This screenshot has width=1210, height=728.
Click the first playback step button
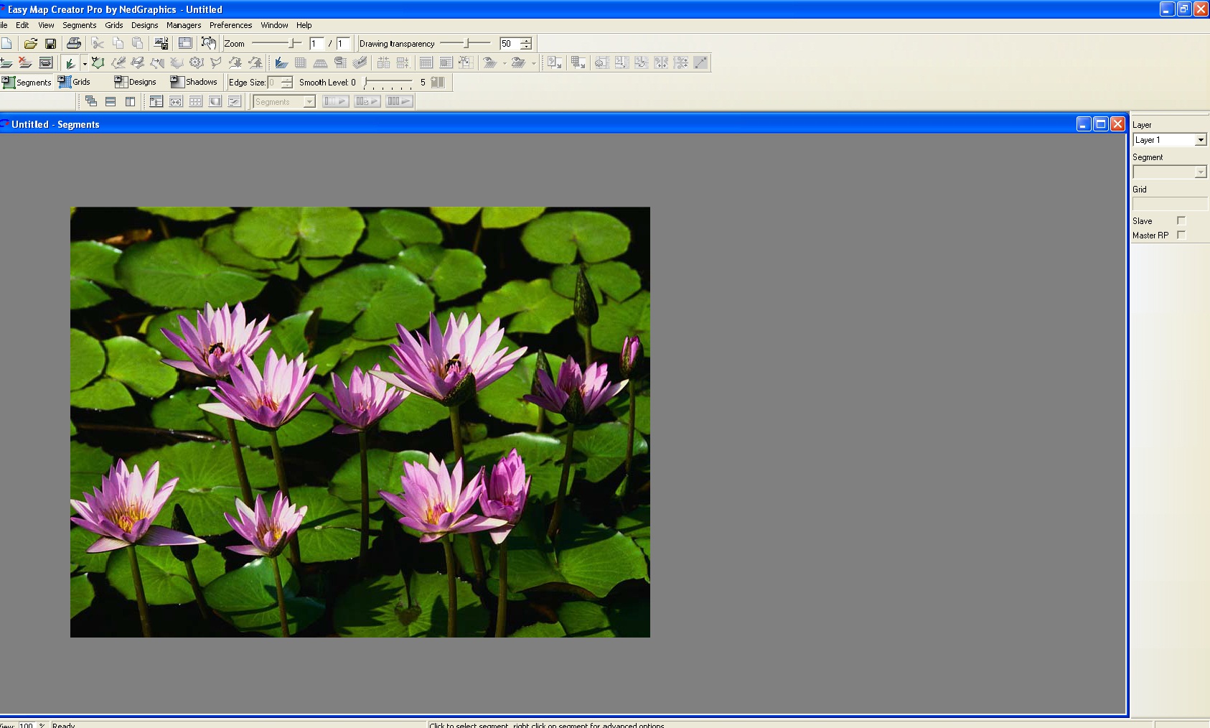click(x=335, y=101)
